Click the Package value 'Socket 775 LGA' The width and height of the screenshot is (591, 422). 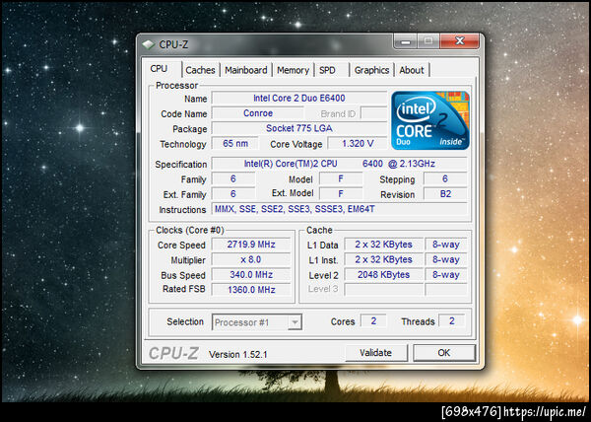click(x=299, y=128)
